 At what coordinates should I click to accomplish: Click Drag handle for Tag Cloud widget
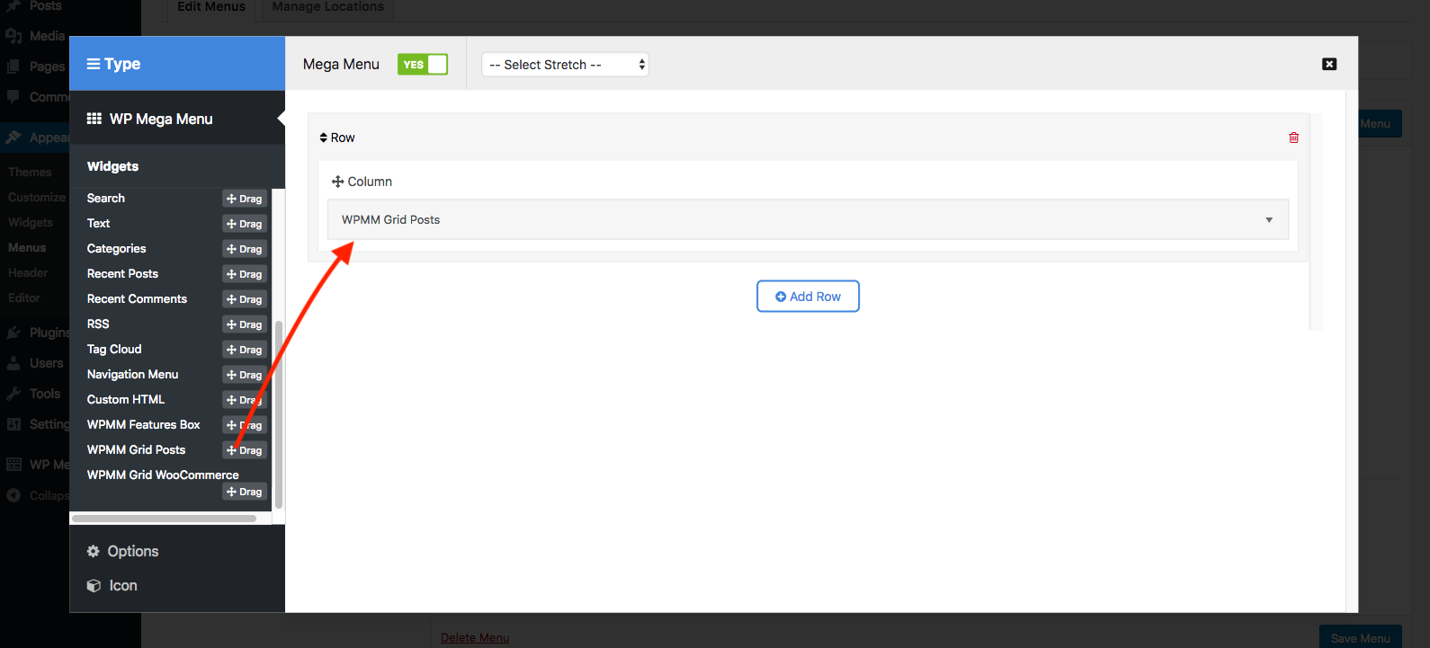click(245, 350)
